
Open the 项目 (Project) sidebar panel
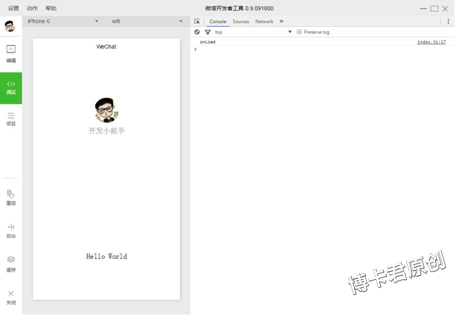tap(11, 119)
